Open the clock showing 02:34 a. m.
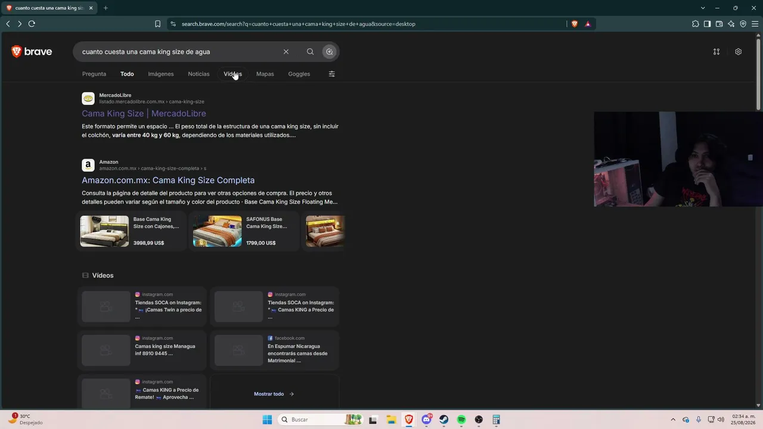The width and height of the screenshot is (763, 429). coord(743,419)
